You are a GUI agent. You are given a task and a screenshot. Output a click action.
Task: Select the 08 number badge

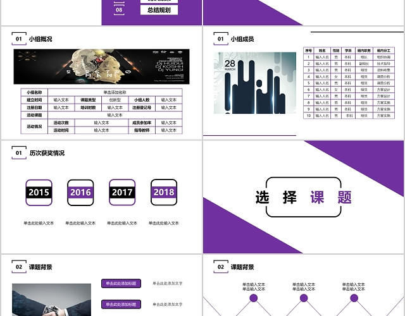(x=119, y=10)
